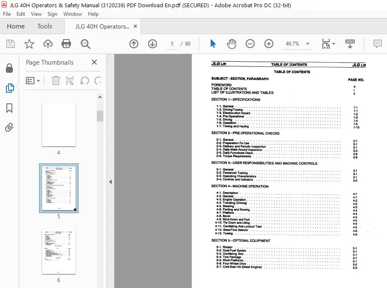This screenshot has width=387, height=288.
Task: Click 'SECTION 2—PRE-OPERATIONAL CHECKS' heading
Action: (x=246, y=133)
